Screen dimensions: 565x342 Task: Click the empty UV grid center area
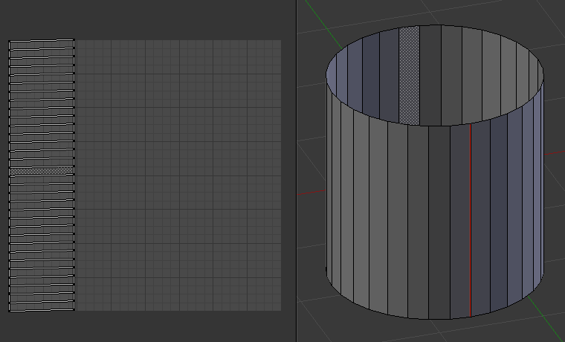point(178,175)
